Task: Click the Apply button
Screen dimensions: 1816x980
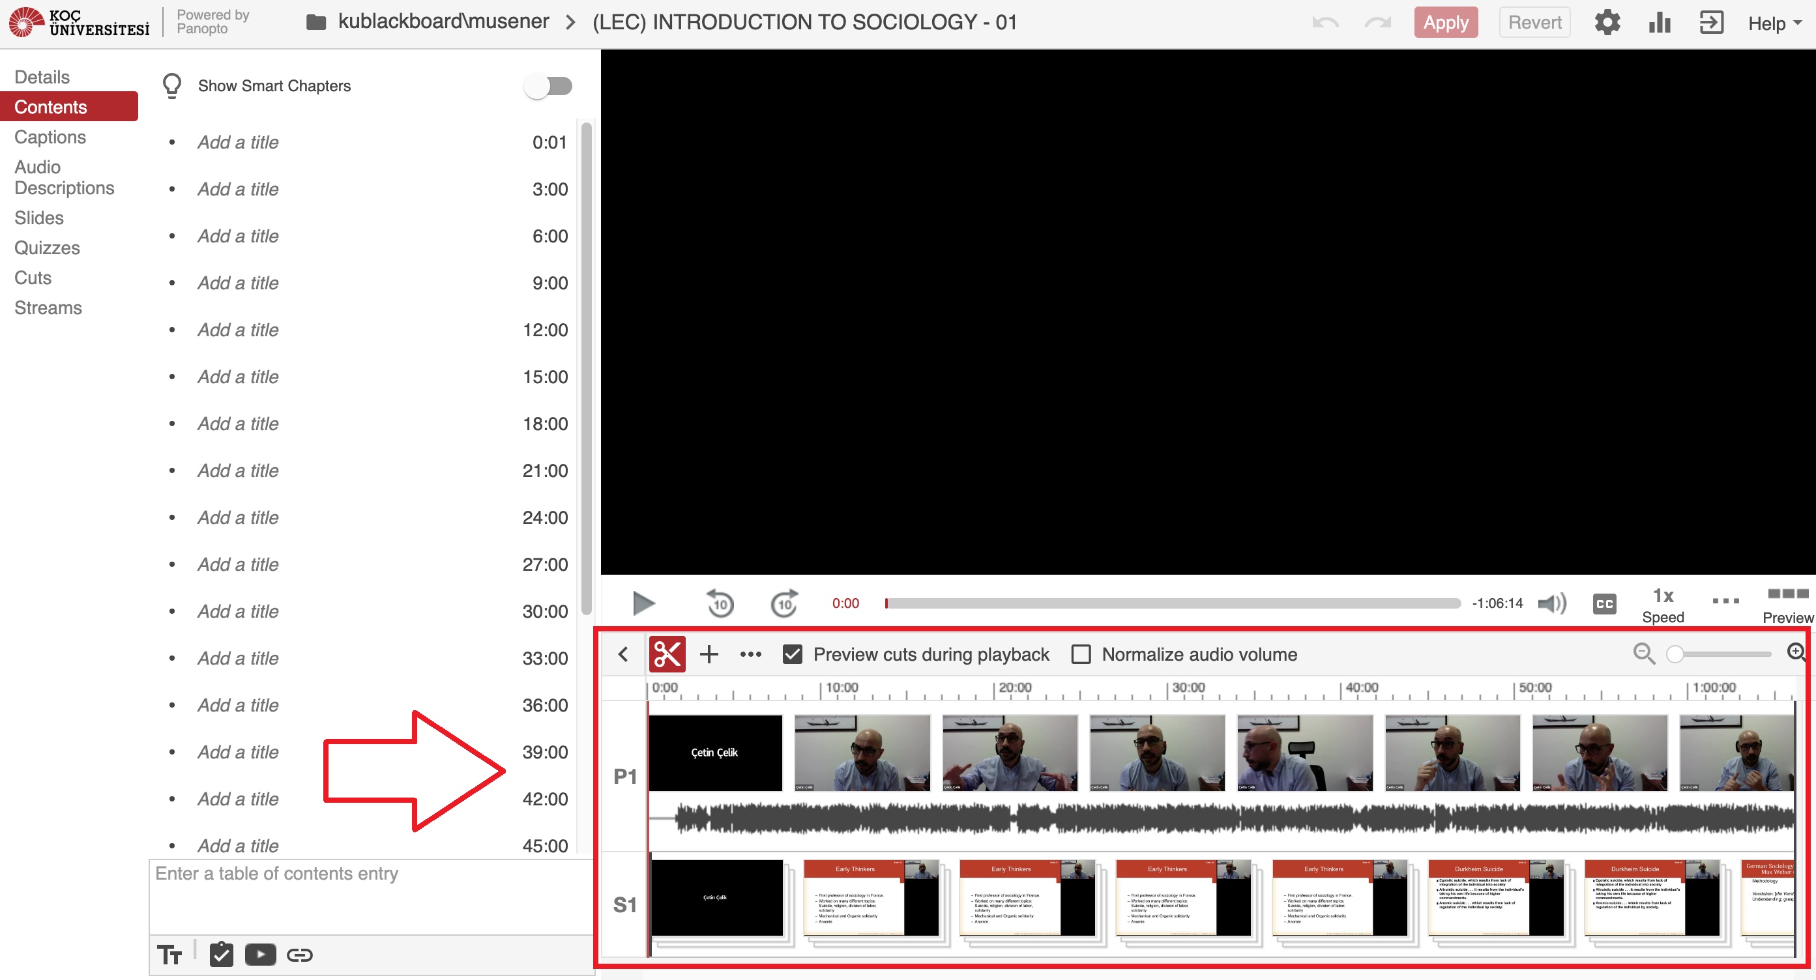Action: (x=1444, y=23)
